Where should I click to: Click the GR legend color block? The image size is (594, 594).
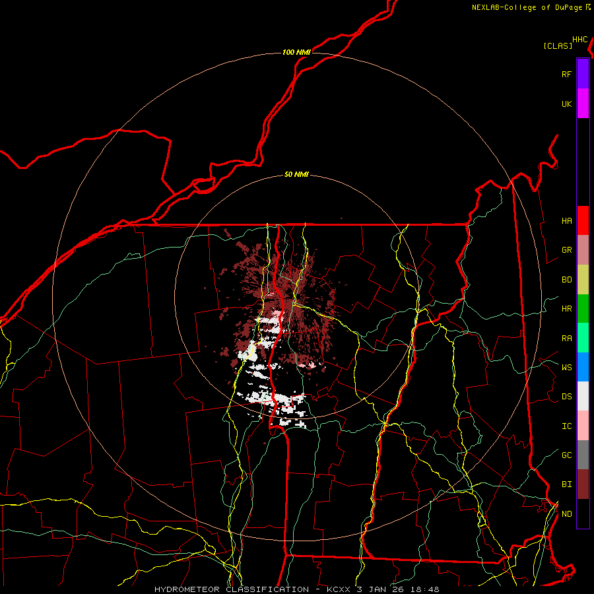click(x=583, y=250)
